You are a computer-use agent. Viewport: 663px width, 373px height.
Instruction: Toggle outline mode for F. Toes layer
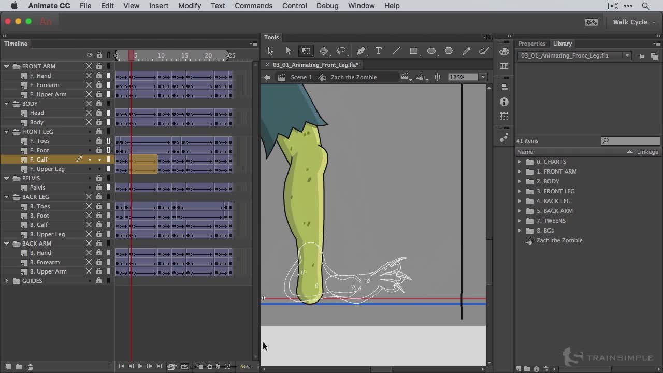[109, 141]
